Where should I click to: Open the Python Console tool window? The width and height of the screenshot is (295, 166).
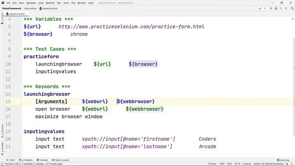[60, 160]
